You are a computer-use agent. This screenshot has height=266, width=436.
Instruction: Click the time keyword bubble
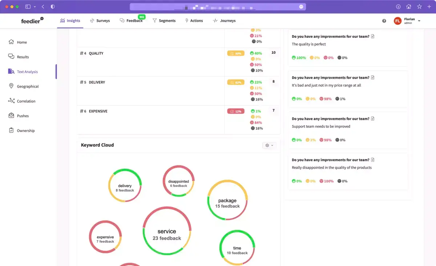(237, 248)
